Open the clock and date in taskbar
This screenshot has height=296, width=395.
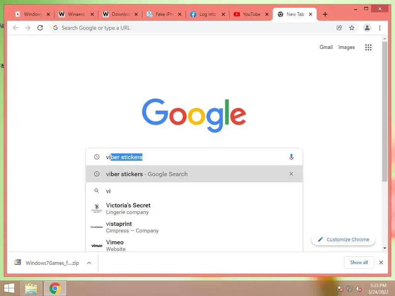click(x=378, y=289)
